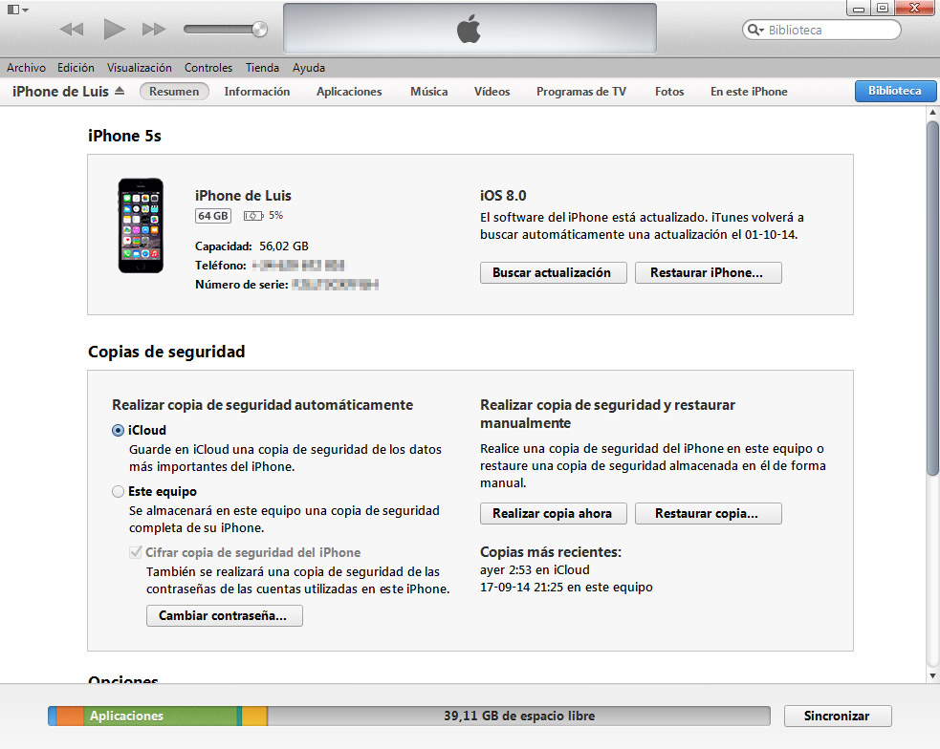Click the Buscar actualización button

coord(553,273)
